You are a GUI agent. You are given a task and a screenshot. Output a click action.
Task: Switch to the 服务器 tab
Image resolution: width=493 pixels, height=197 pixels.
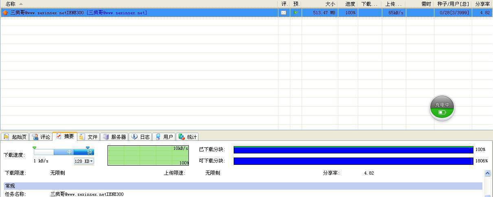pyautogui.click(x=114, y=137)
